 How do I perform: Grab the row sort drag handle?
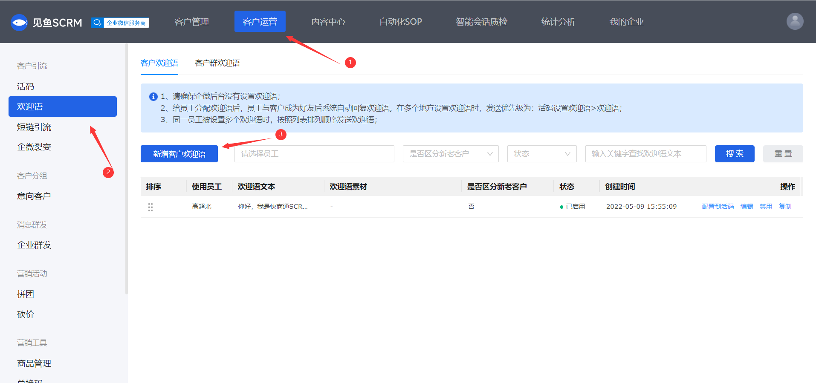(x=150, y=207)
